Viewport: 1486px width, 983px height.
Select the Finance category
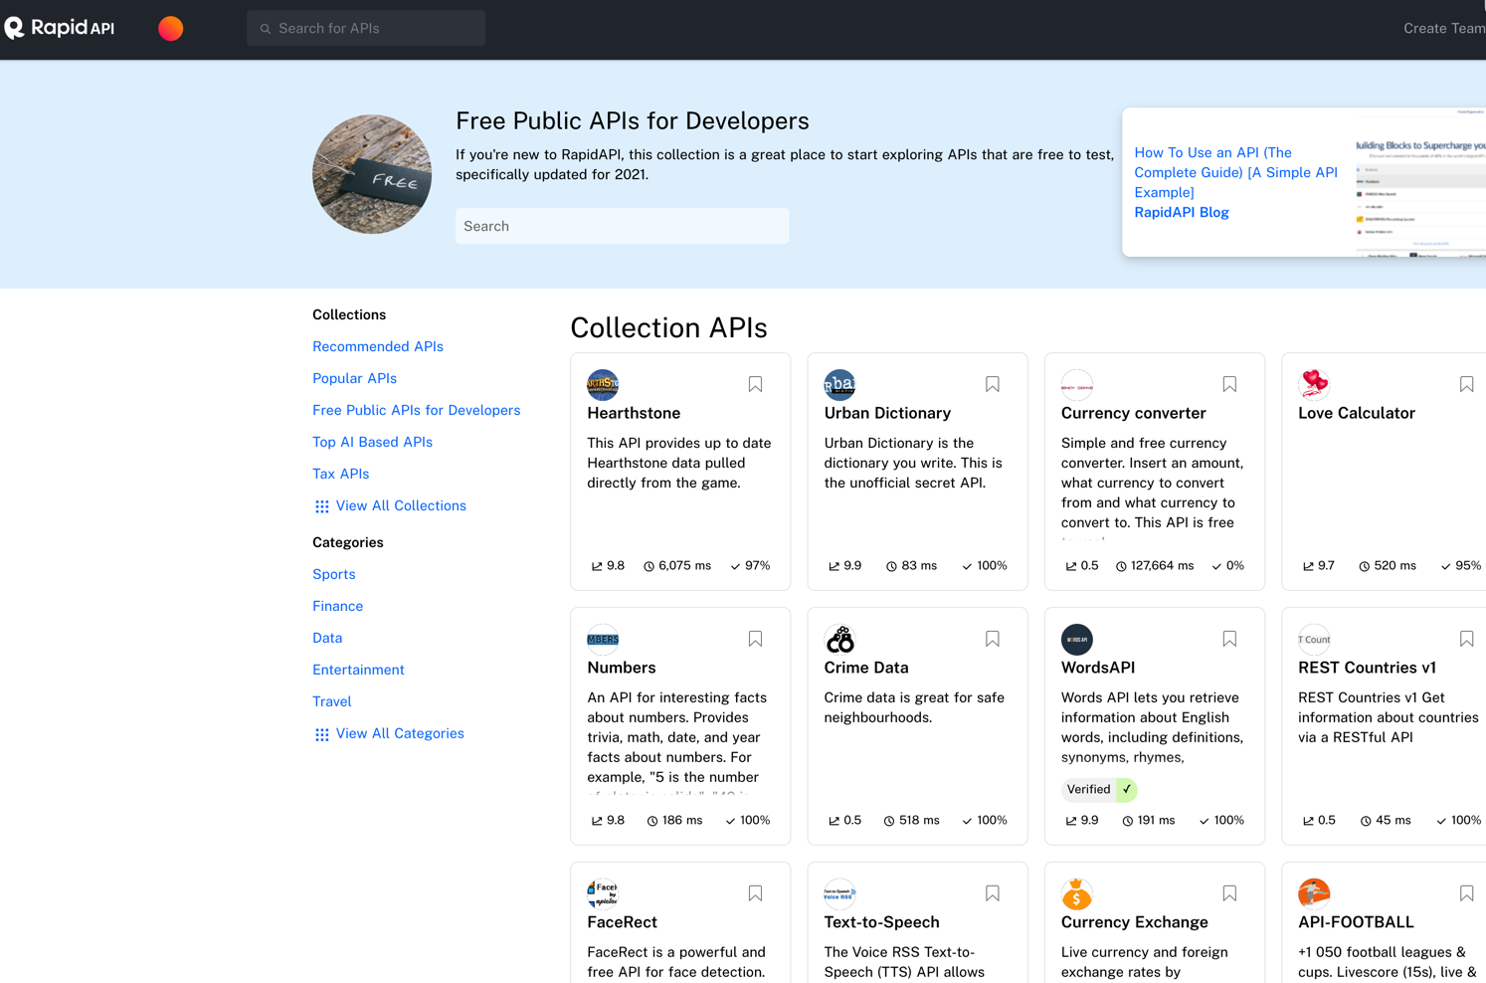[x=337, y=606]
